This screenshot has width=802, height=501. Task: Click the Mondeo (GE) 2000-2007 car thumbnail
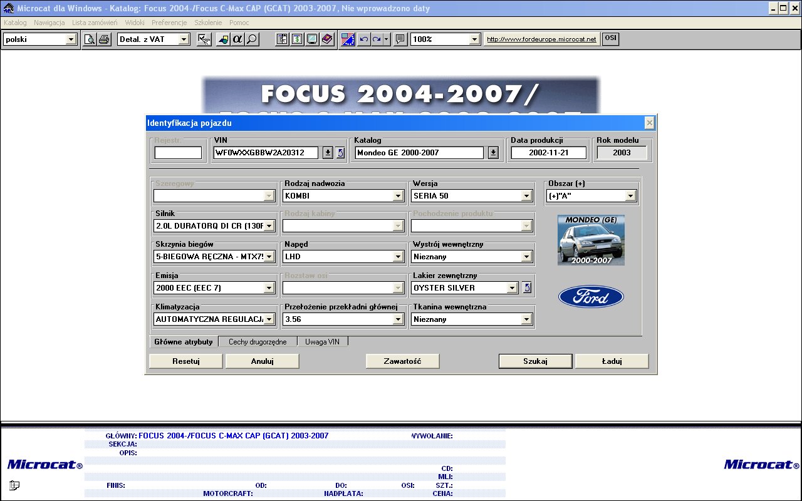[591, 240]
